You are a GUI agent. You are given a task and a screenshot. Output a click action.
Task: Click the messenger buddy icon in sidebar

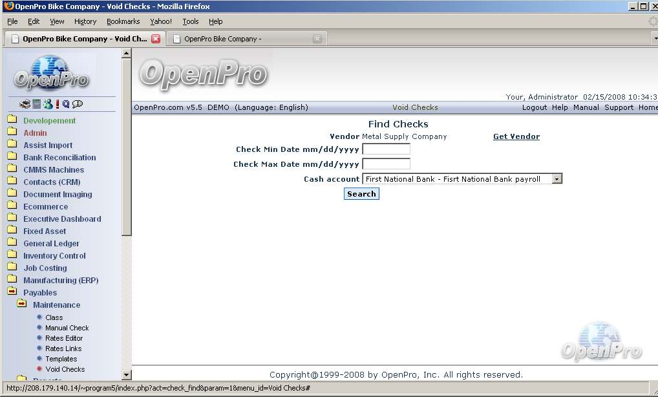point(48,104)
